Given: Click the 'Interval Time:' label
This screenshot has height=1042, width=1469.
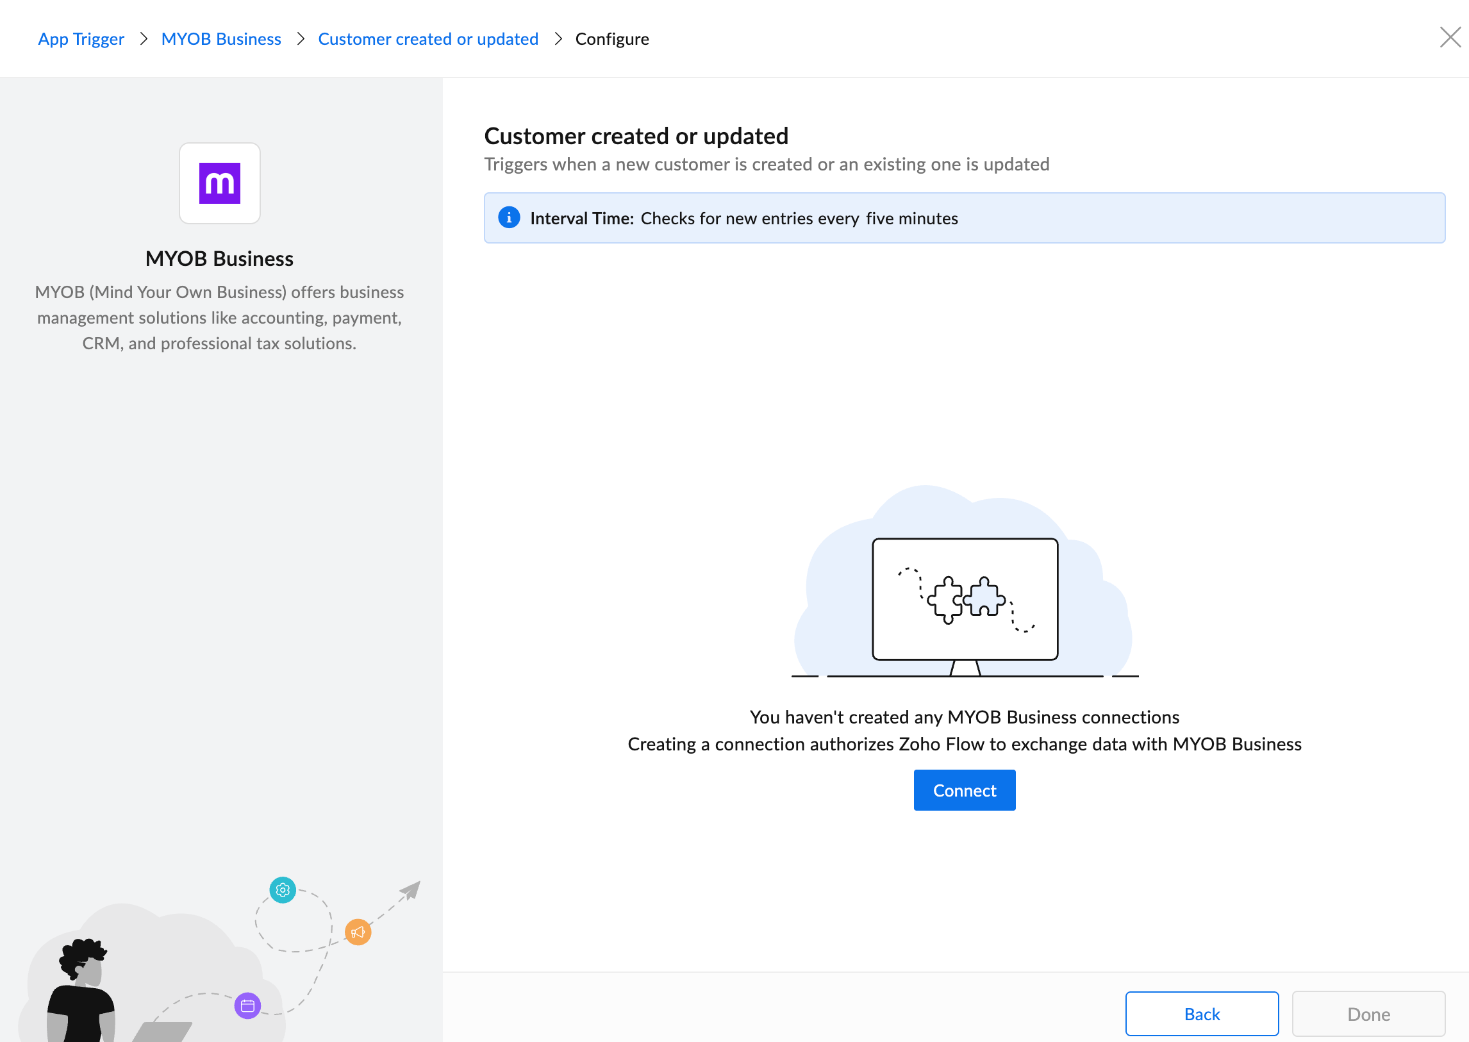Looking at the screenshot, I should 582,219.
